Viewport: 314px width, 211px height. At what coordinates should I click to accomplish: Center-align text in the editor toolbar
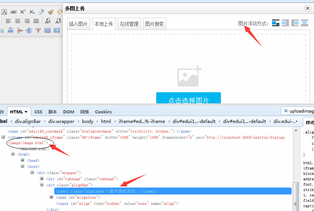pos(18,21)
